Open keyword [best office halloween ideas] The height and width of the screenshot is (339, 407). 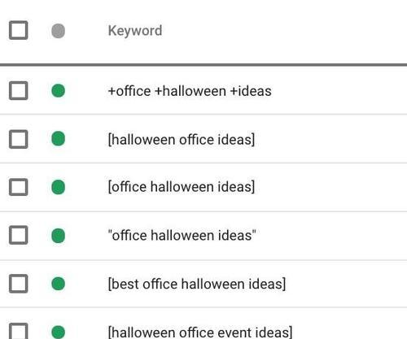click(197, 284)
